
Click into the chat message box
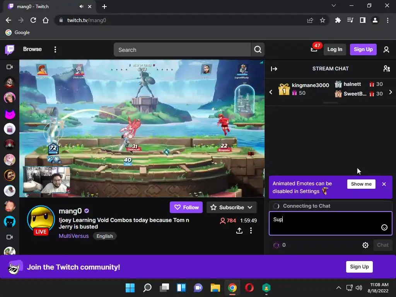330,223
